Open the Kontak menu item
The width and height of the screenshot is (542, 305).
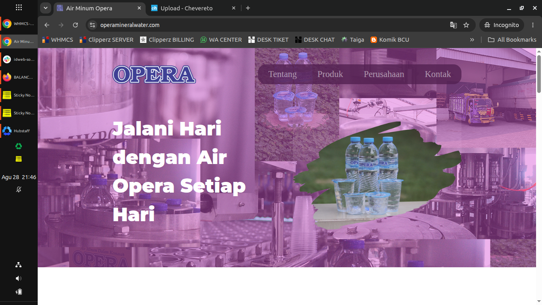click(438, 74)
